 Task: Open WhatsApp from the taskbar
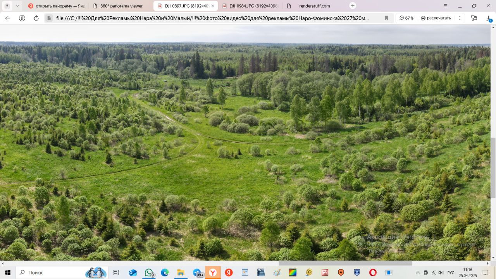tap(149, 272)
